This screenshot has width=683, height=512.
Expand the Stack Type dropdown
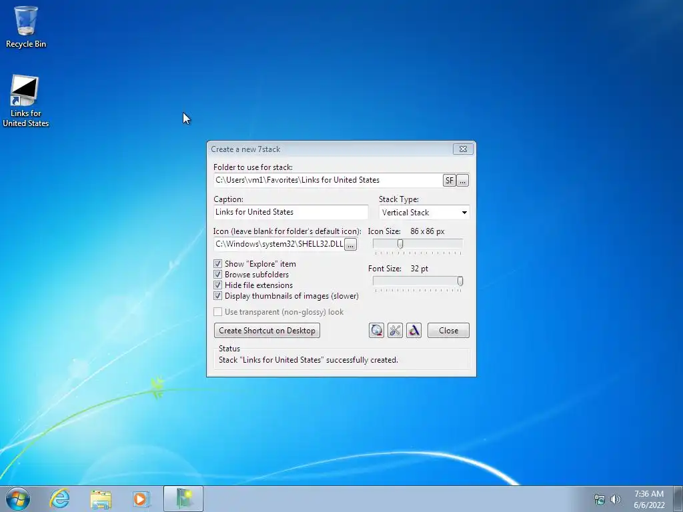click(424, 213)
